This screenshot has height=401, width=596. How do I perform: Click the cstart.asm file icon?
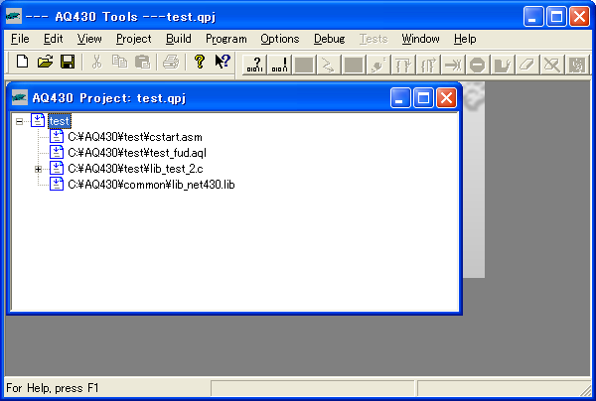(57, 137)
